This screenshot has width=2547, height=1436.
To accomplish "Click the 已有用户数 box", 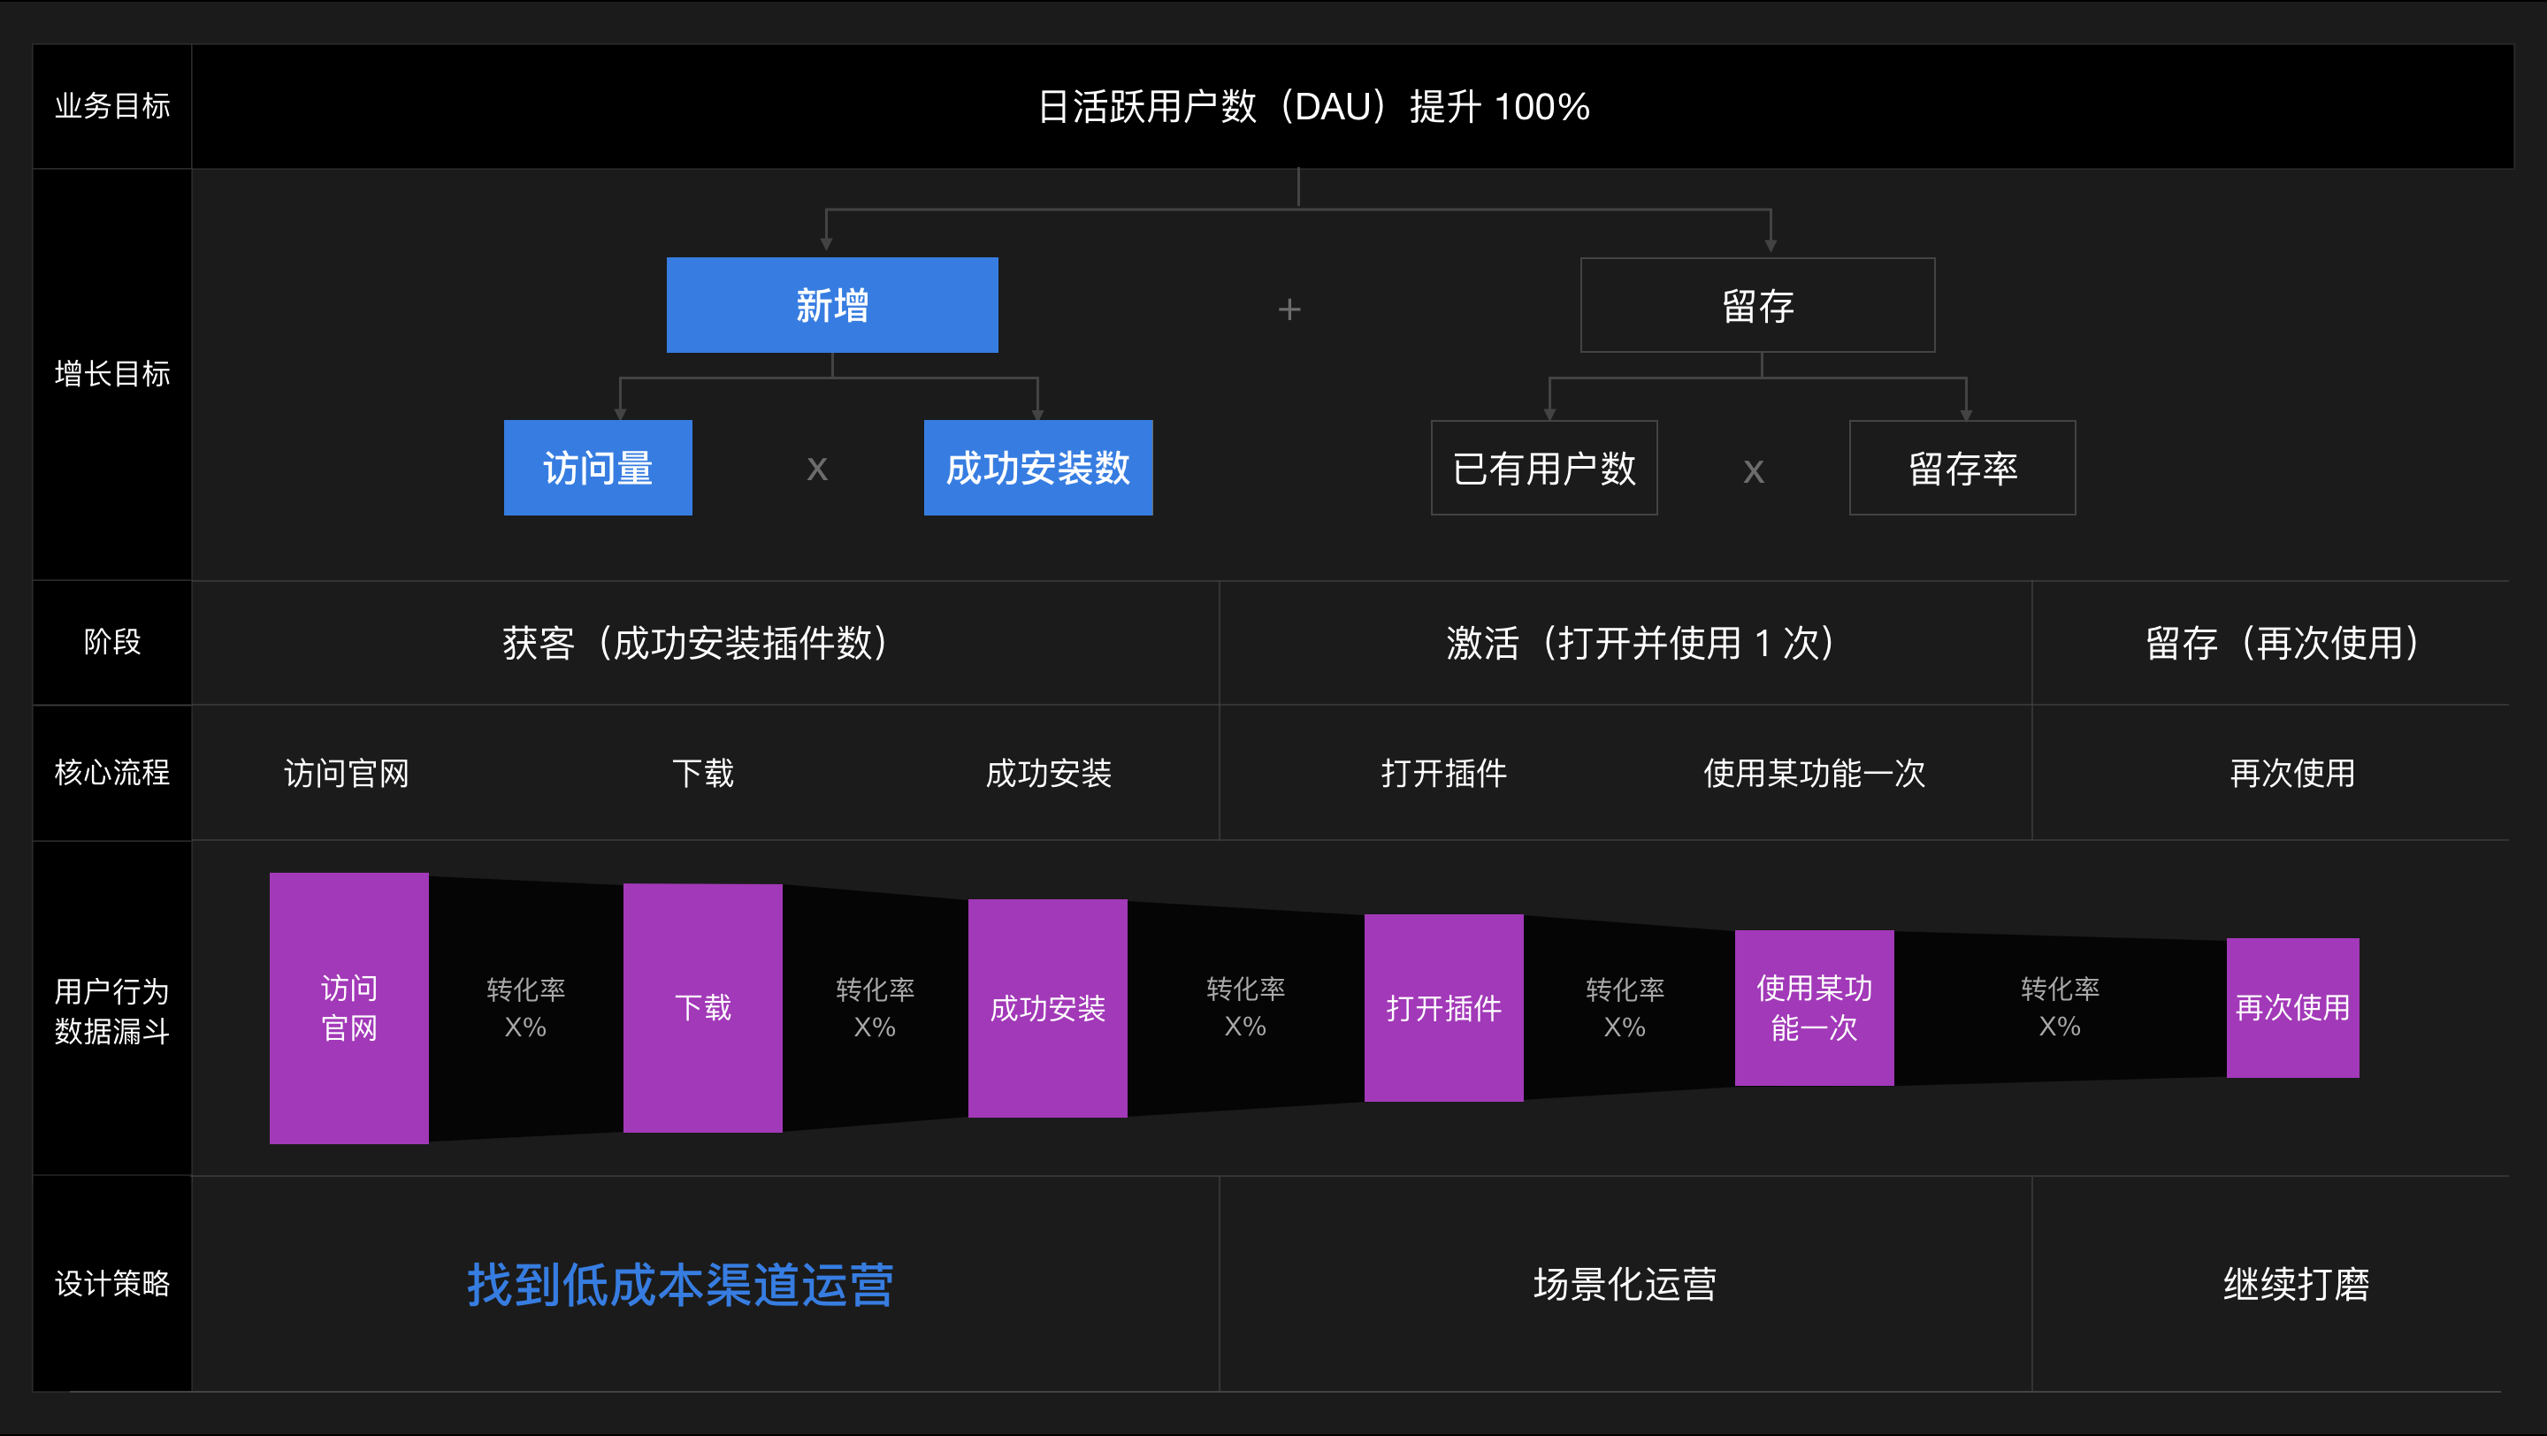I will 1543,468.
